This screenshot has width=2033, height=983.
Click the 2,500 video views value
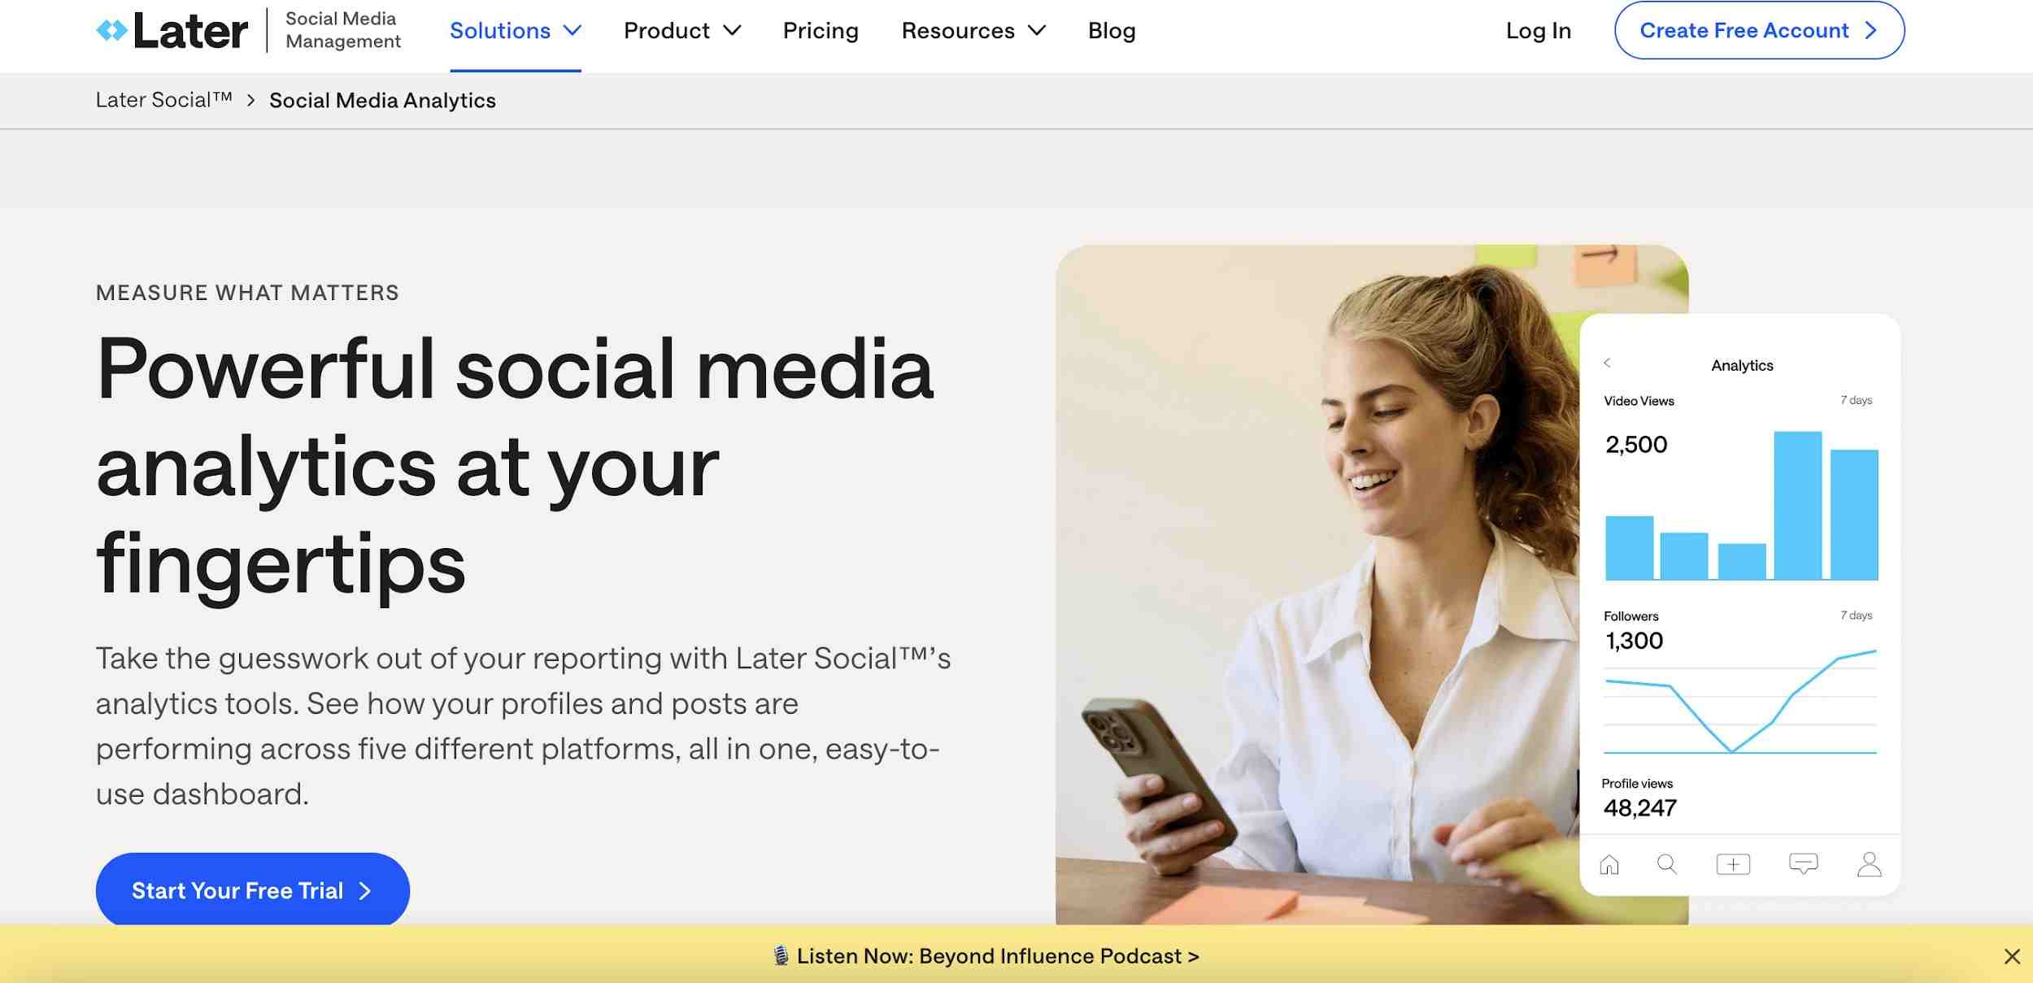coord(1636,445)
